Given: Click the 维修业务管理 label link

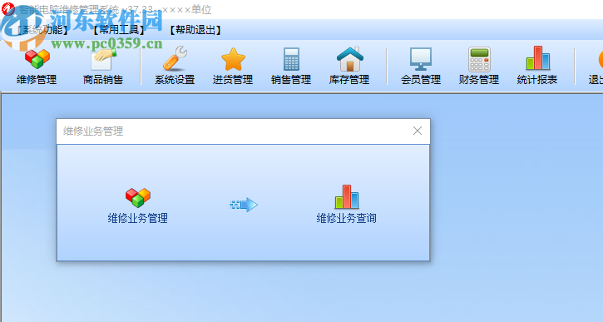Looking at the screenshot, I should tap(138, 219).
